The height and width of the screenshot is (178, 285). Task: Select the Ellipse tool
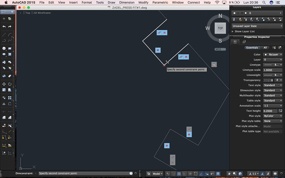(x=4, y=54)
